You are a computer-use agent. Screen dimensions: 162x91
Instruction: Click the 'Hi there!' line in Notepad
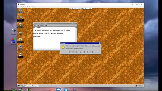click(x=37, y=28)
